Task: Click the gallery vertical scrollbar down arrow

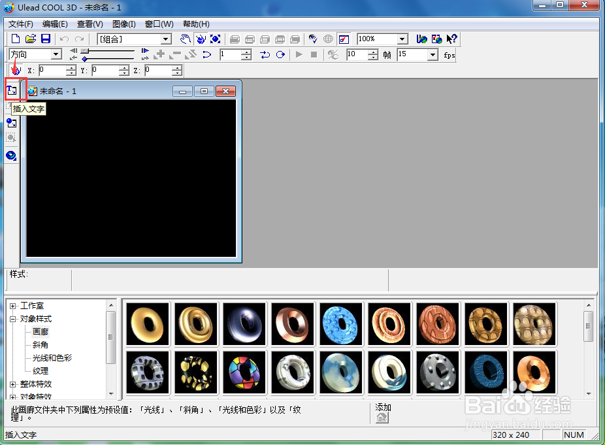Action: pyautogui.click(x=589, y=393)
